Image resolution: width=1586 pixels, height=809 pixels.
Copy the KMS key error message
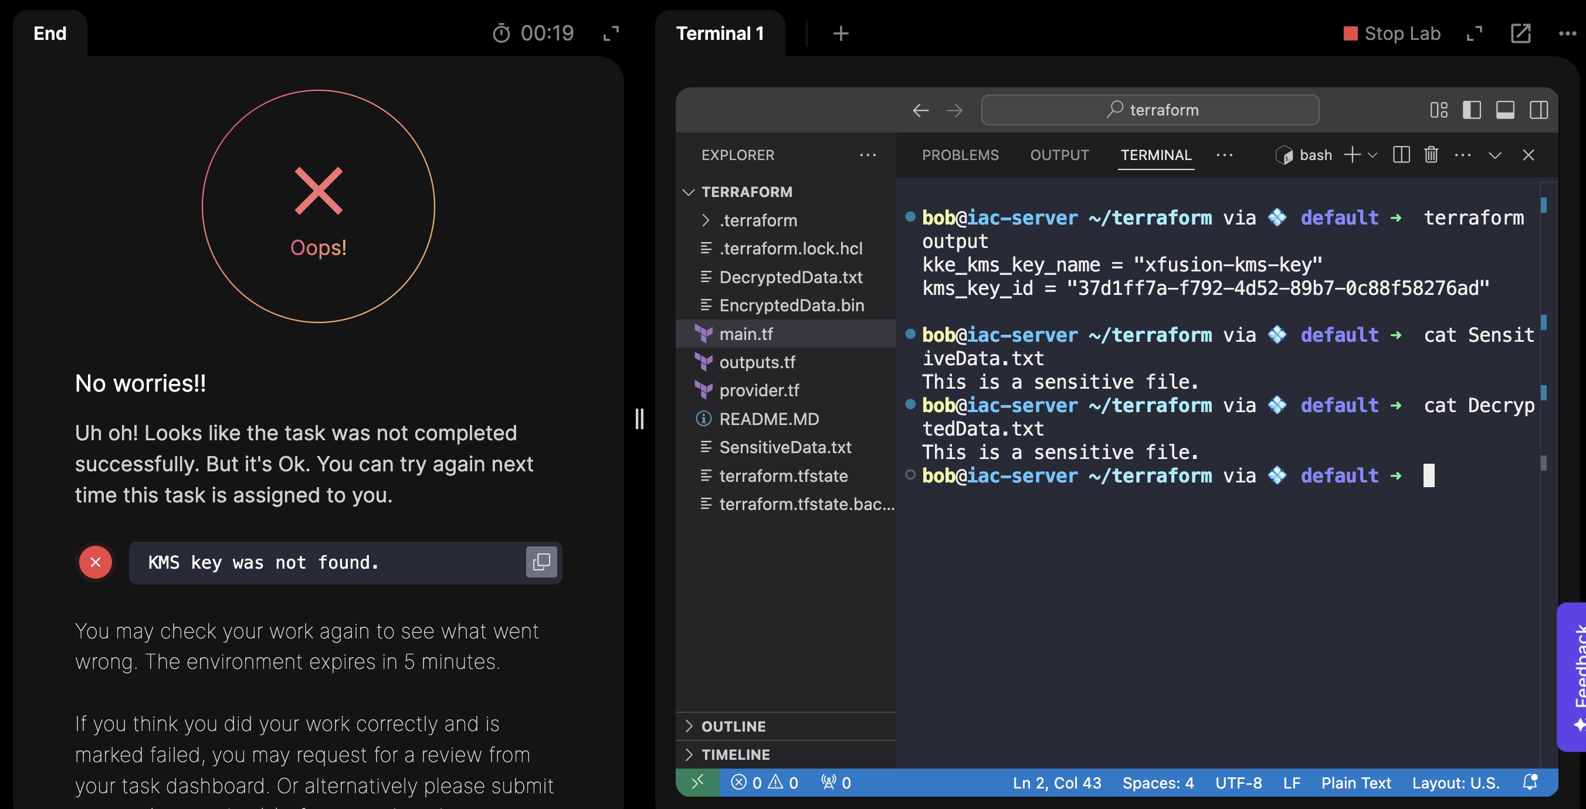click(541, 562)
